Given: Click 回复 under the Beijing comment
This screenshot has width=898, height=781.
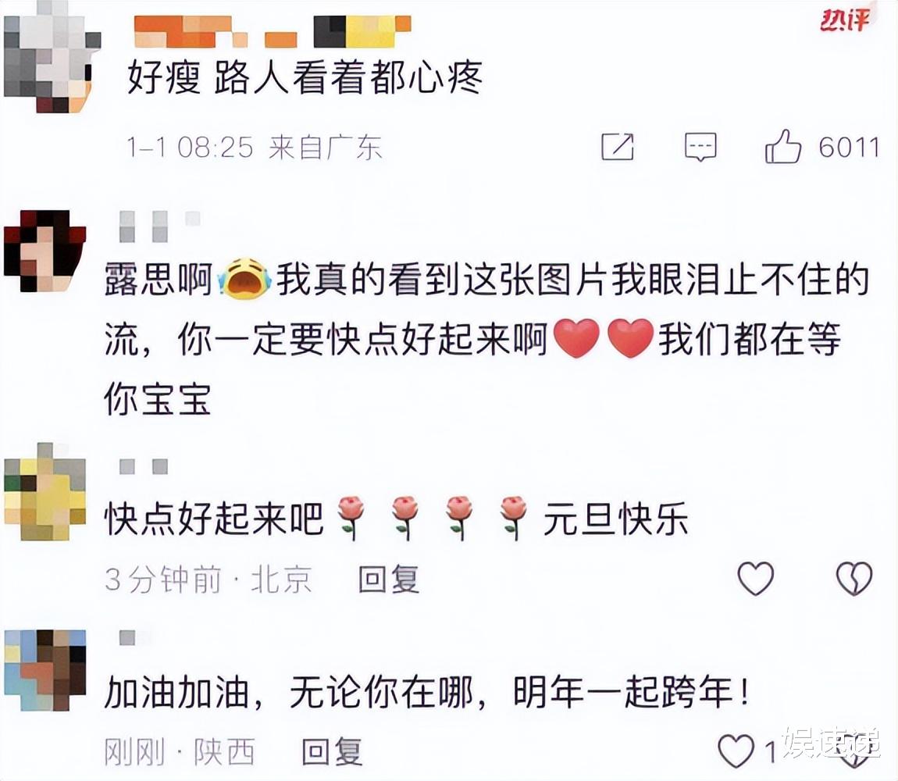Looking at the screenshot, I should 389,579.
